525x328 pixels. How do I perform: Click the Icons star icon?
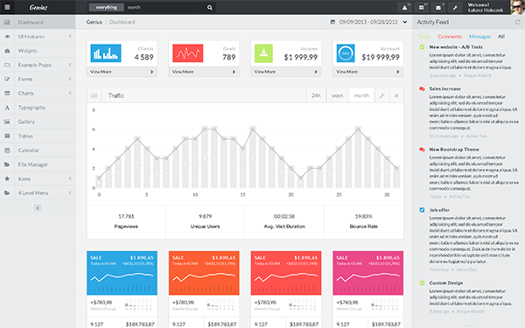[7, 178]
